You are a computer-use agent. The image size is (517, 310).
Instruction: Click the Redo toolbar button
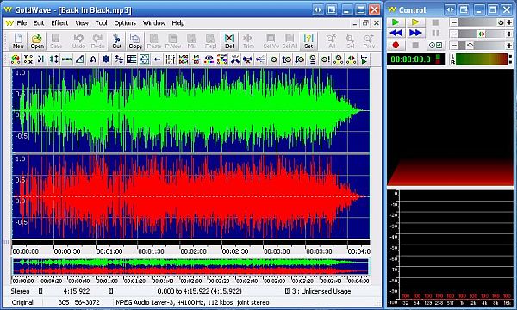point(97,41)
